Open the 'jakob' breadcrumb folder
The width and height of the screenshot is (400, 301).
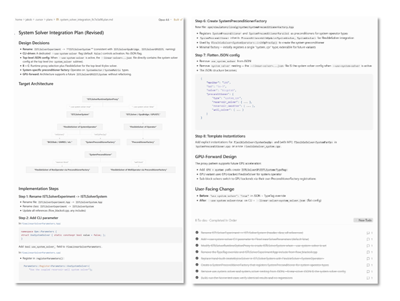click(x=29, y=20)
